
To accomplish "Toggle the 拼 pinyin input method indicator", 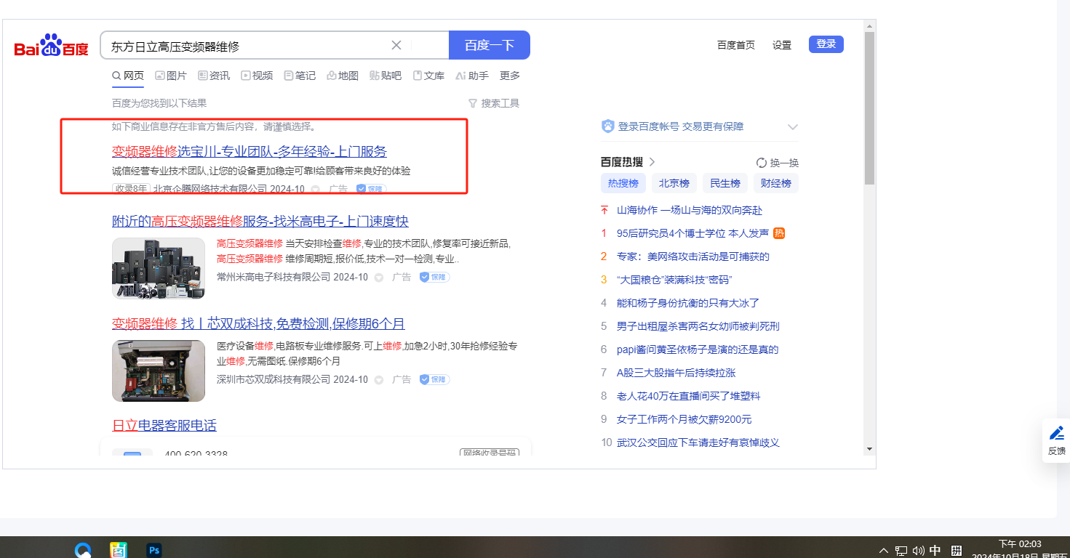I will [x=956, y=551].
